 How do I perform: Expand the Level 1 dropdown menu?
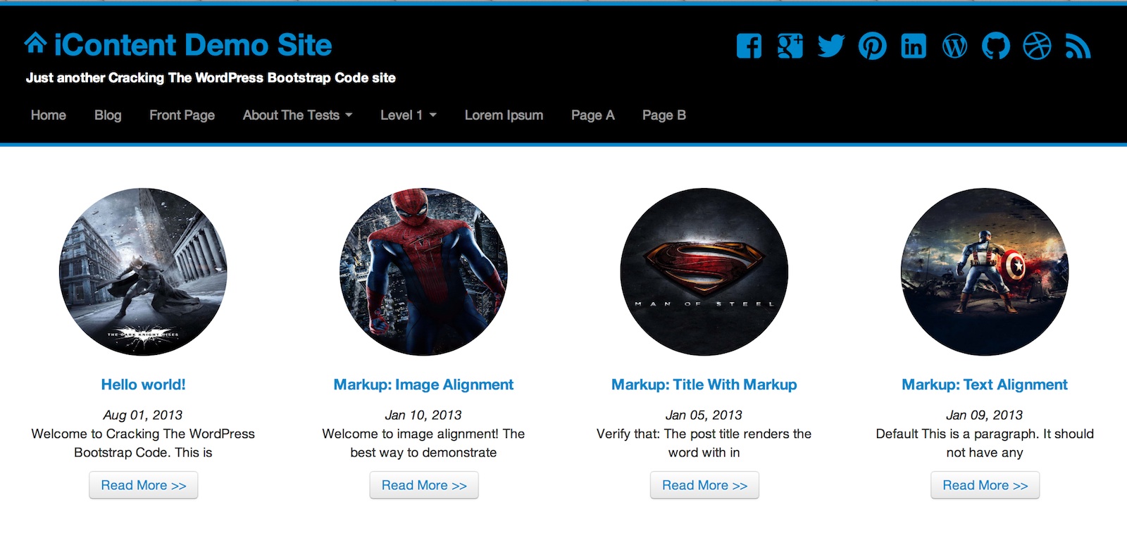tap(408, 116)
